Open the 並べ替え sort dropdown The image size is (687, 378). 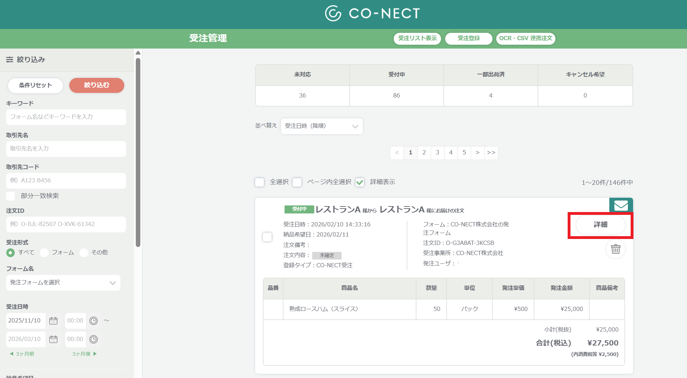point(322,126)
